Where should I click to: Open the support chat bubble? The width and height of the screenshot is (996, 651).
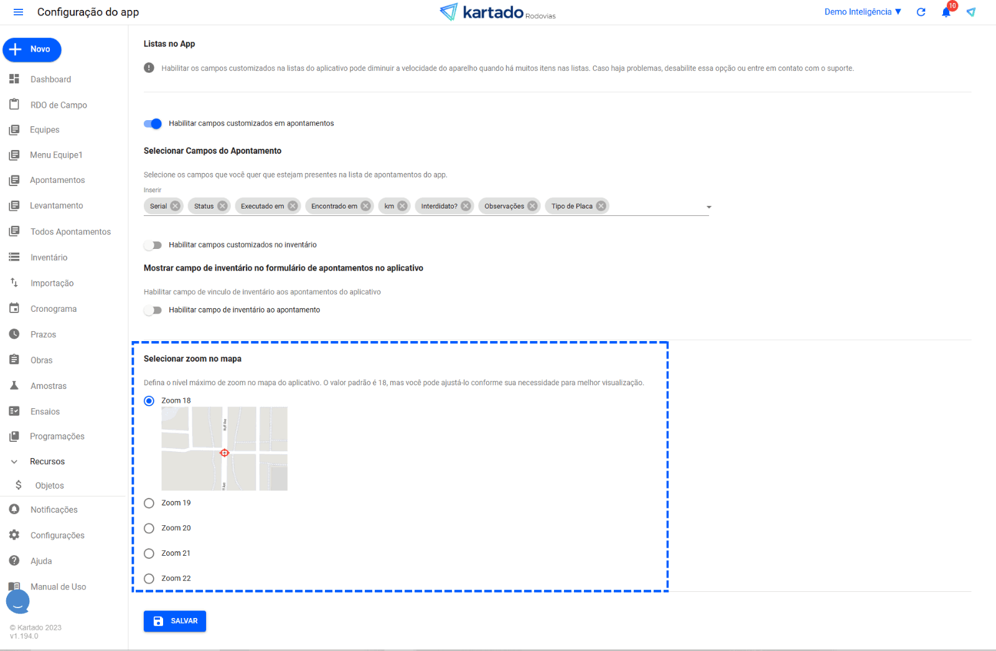18,601
